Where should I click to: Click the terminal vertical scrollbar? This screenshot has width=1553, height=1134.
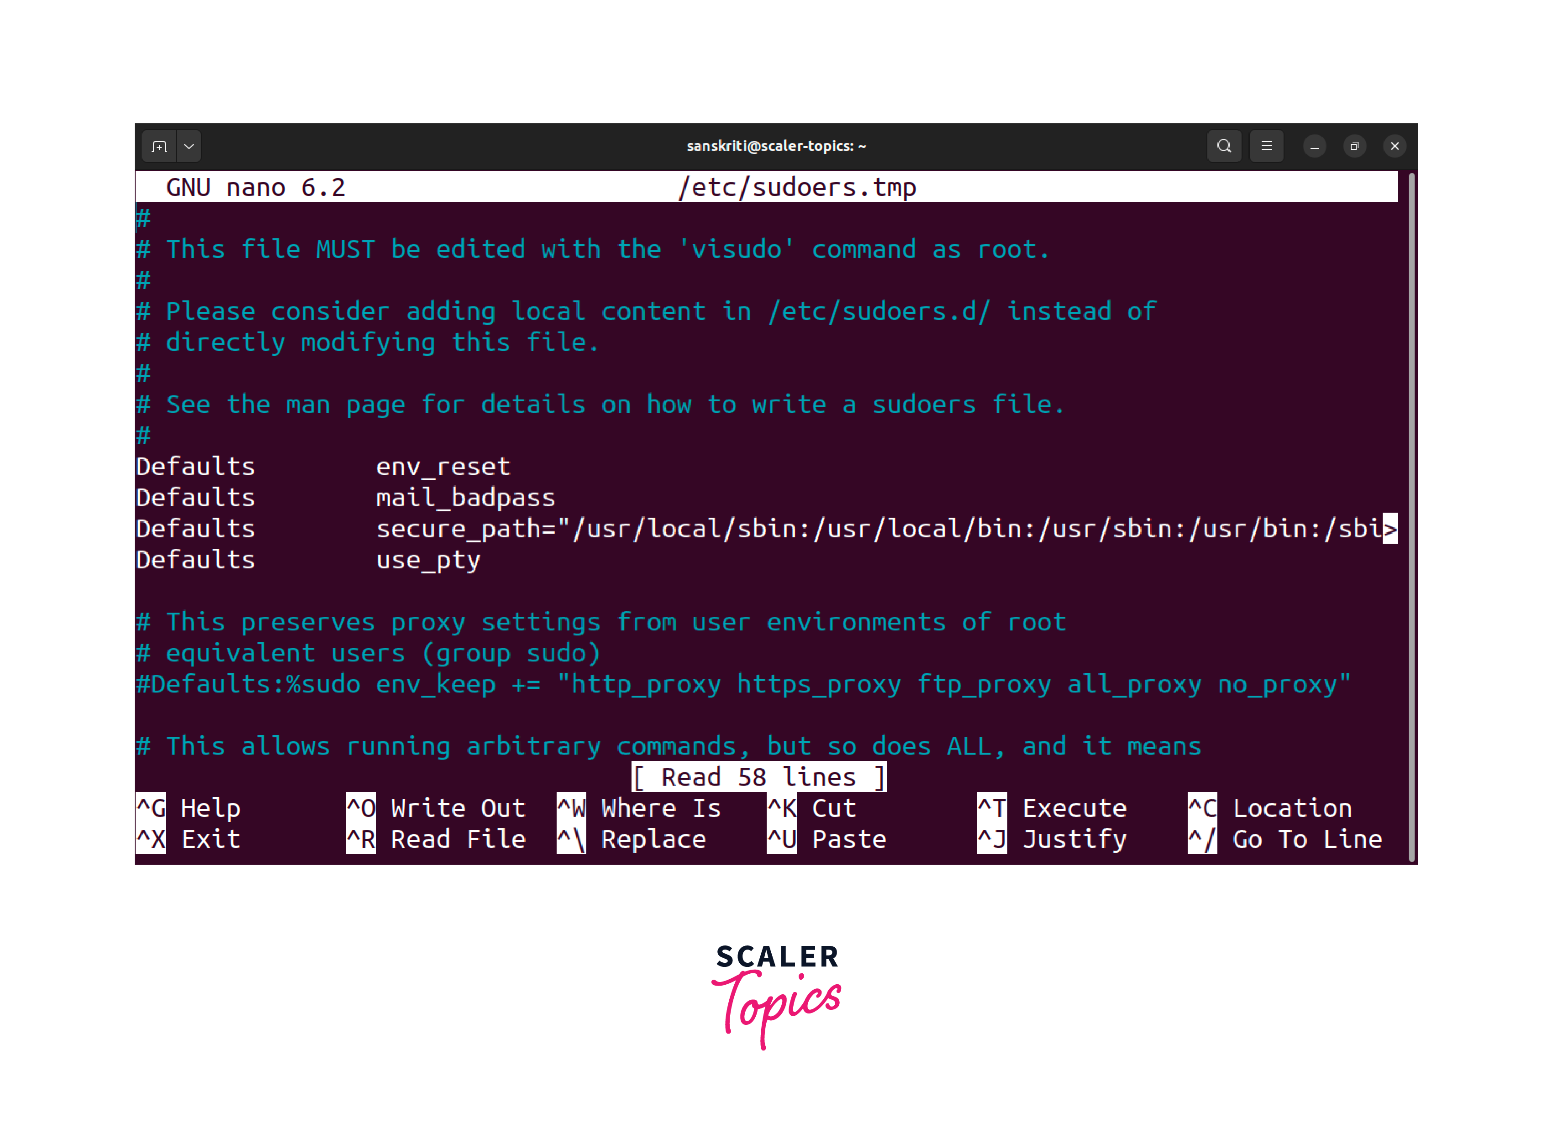pyautogui.click(x=1411, y=515)
